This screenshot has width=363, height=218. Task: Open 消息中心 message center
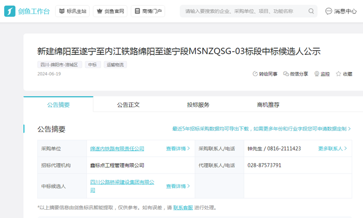click(x=341, y=11)
